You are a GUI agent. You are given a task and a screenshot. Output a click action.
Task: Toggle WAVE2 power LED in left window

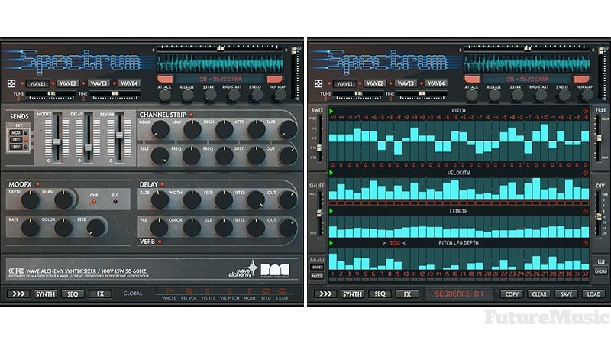click(53, 83)
